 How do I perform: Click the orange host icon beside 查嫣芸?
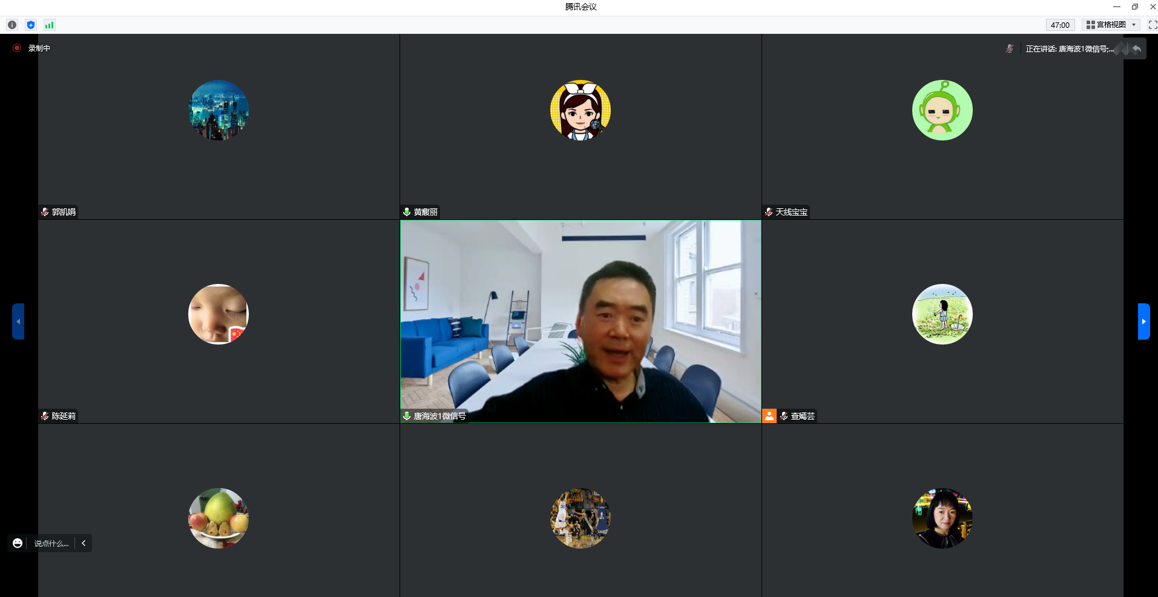[x=769, y=416]
